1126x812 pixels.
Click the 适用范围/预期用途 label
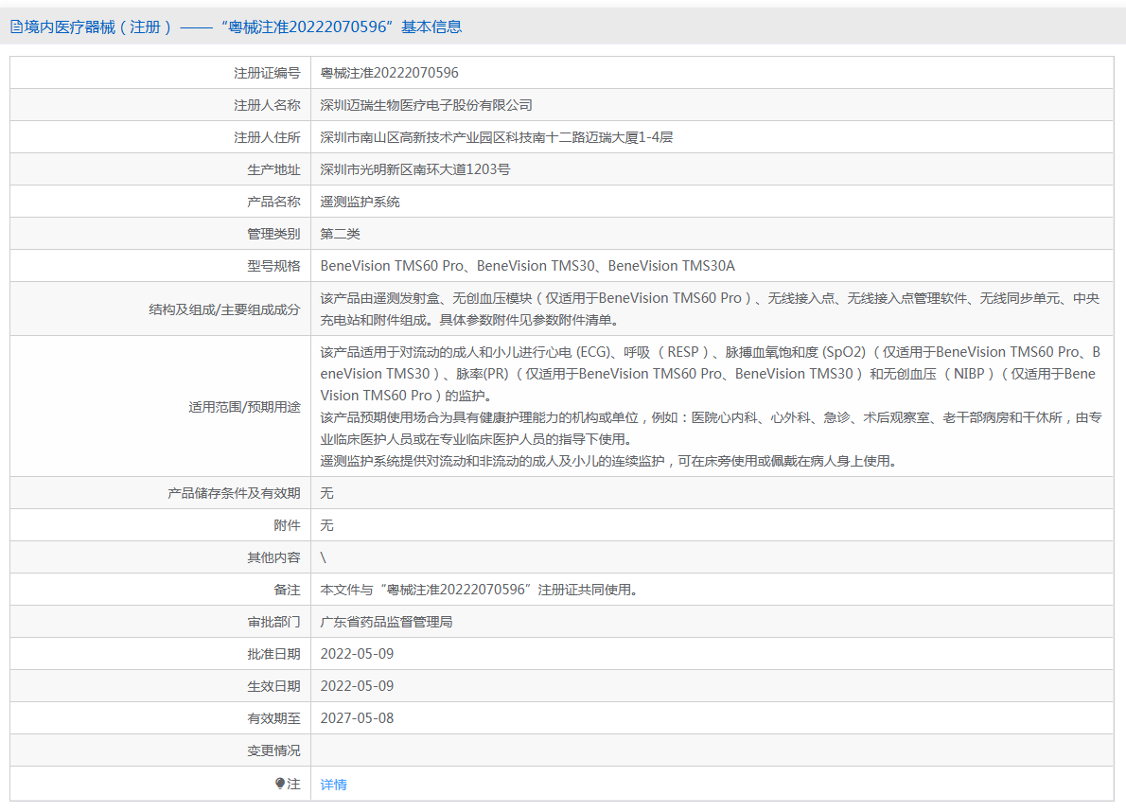pos(244,407)
